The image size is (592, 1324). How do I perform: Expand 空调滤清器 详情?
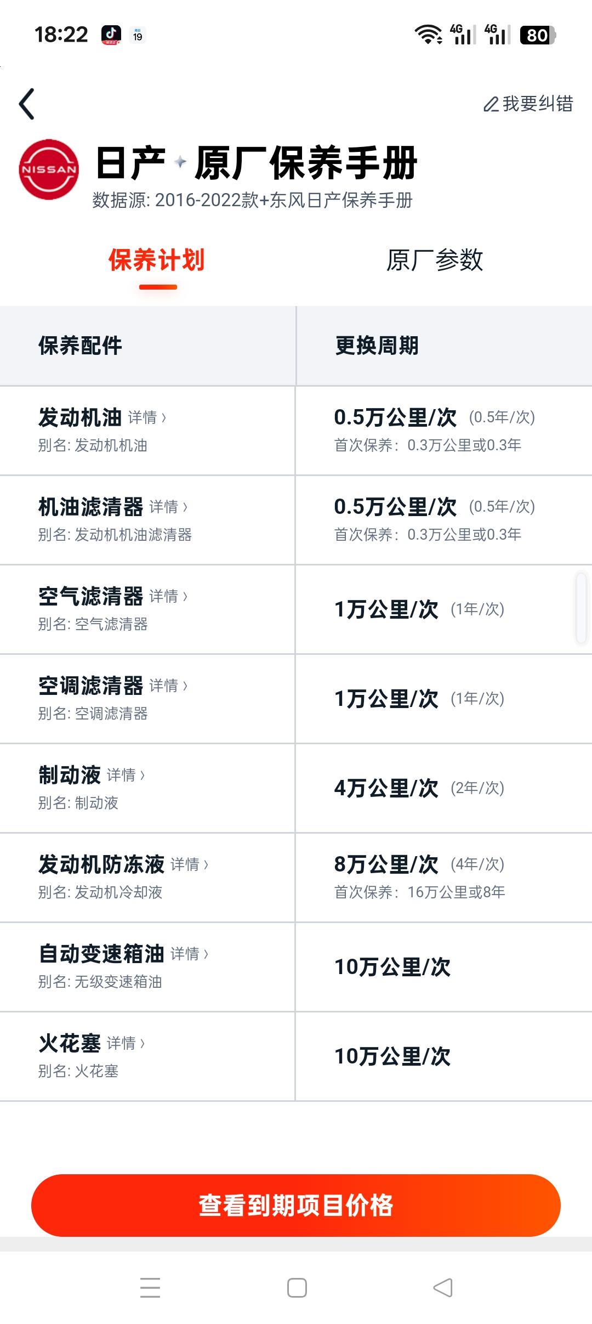[x=168, y=686]
